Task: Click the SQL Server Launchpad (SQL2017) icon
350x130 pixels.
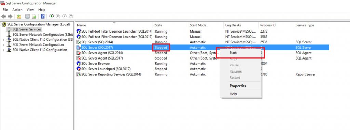Action: (x=79, y=69)
